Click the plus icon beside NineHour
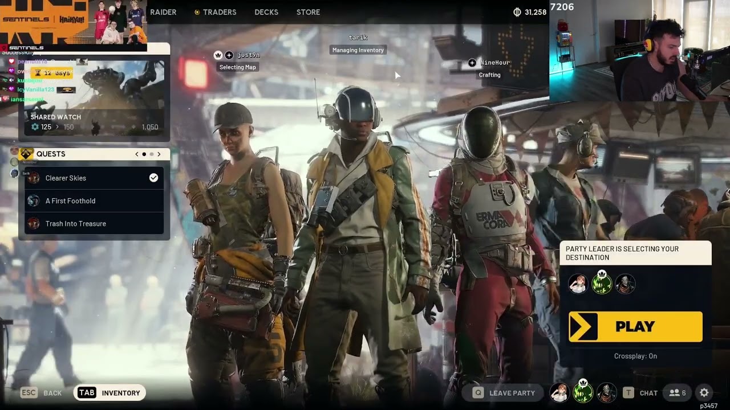This screenshot has height=410, width=730. click(472, 63)
